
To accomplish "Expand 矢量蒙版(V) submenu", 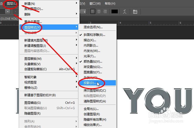I will pos(49,64).
